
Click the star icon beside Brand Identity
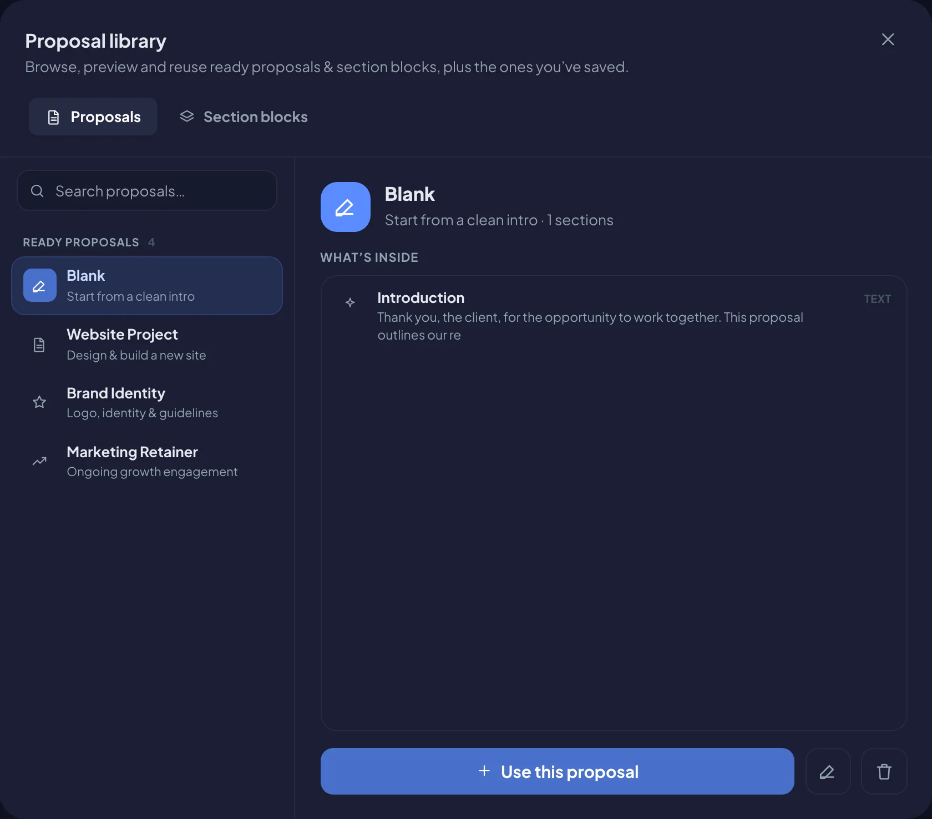[x=39, y=402]
